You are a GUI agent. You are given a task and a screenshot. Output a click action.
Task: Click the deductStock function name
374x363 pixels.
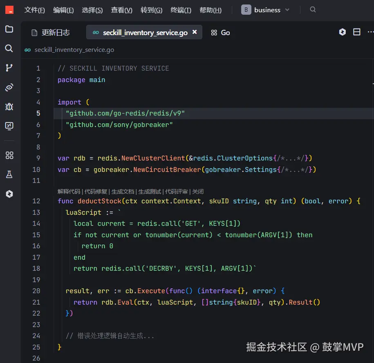(99, 201)
